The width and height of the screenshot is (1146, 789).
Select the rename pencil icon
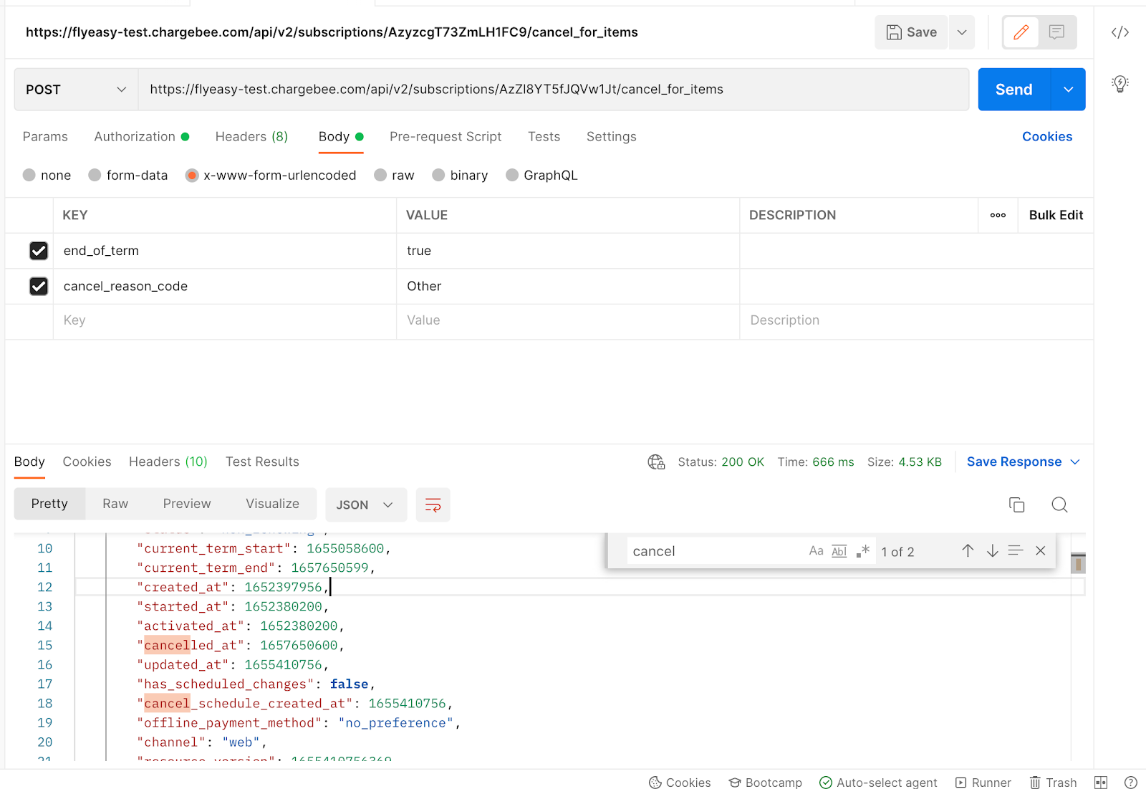[1020, 32]
